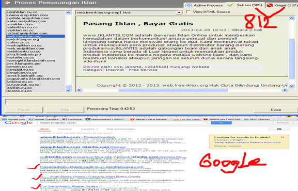This screenshot has height=191, width=298.
Task: Click the site list scroll-down arrow
Action: pyautogui.click(x=68, y=90)
